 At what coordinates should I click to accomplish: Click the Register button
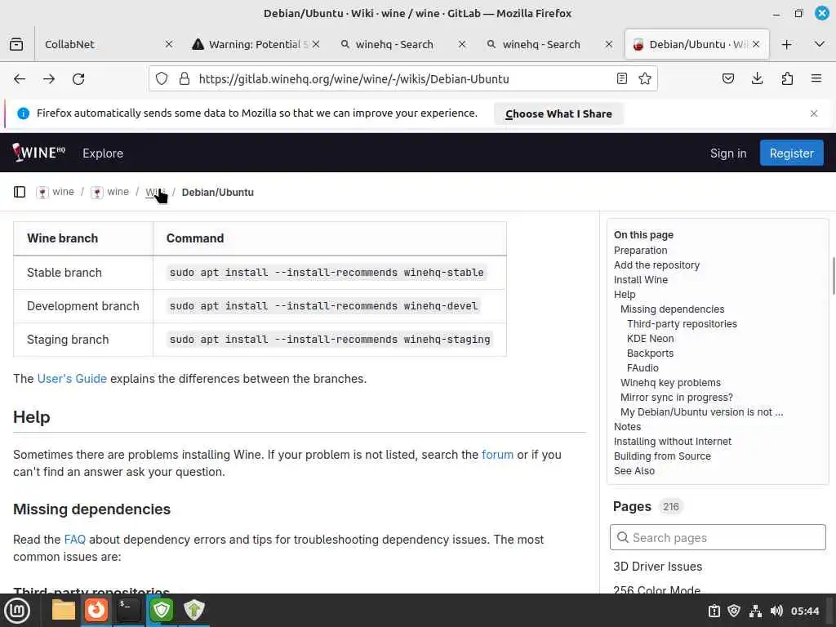coord(791,153)
